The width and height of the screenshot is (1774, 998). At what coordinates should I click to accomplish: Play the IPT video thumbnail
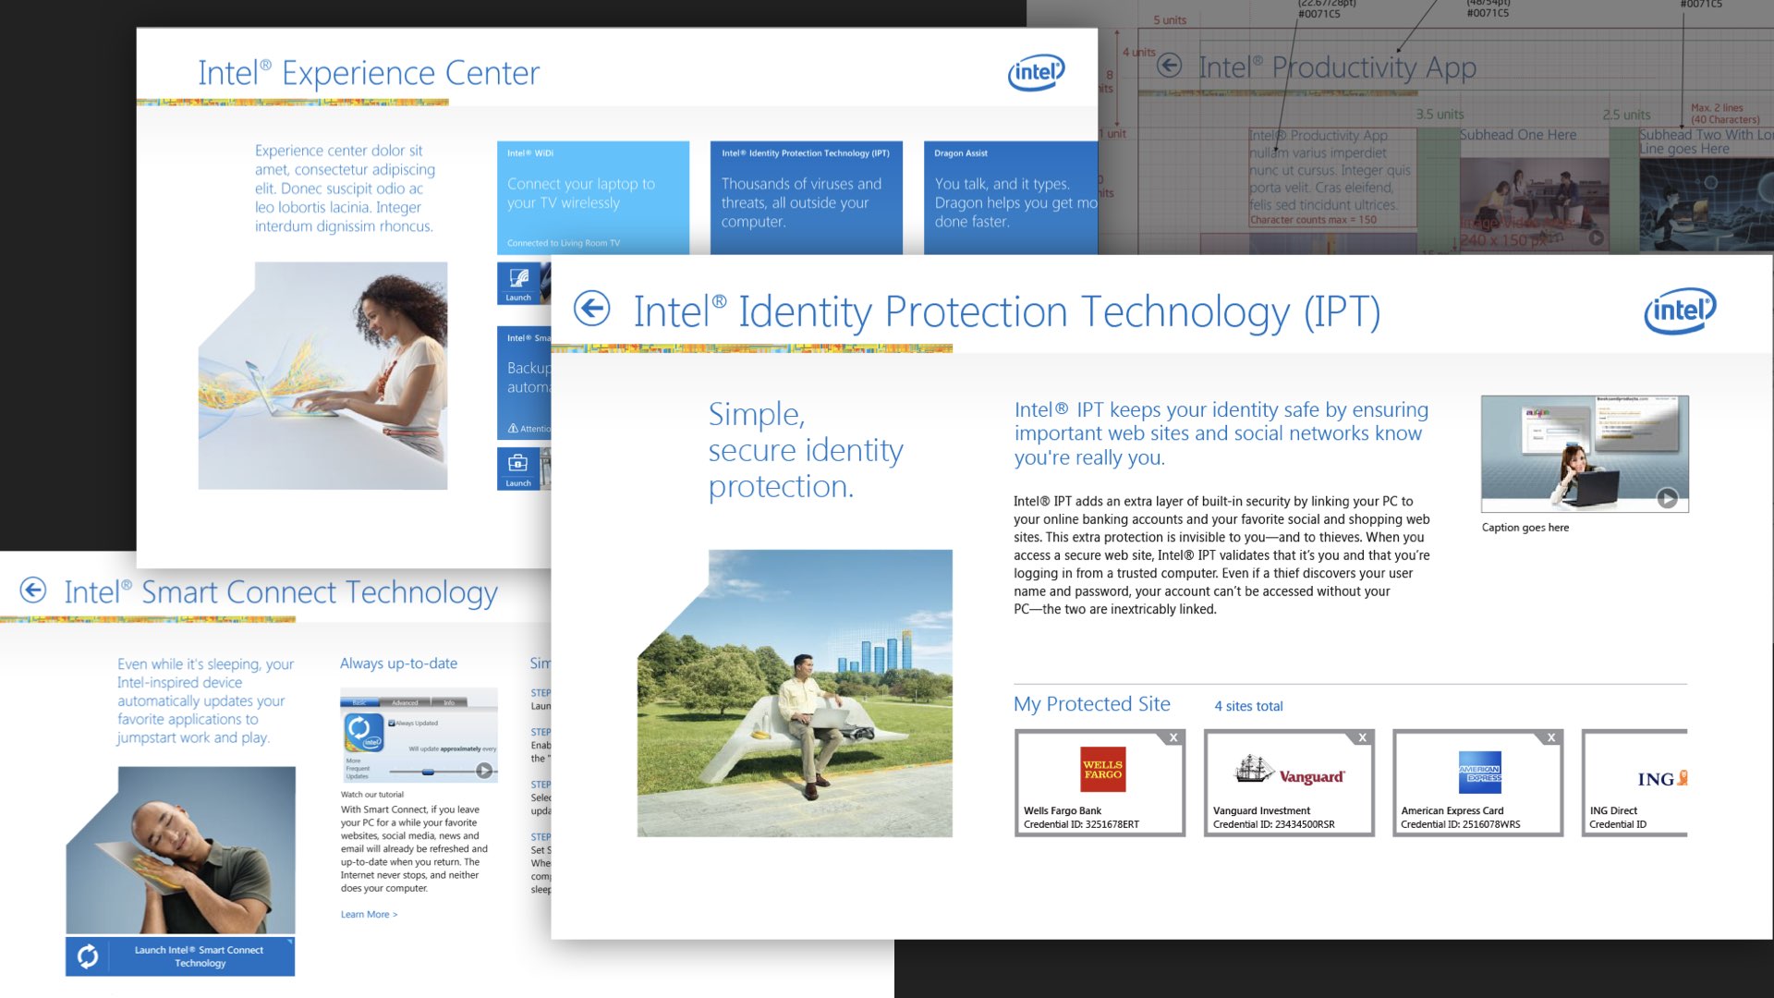tap(1667, 498)
